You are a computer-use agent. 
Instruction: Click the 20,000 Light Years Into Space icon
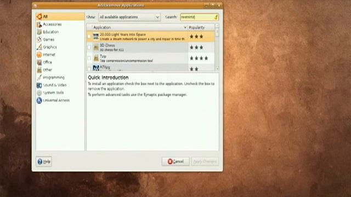click(x=96, y=37)
